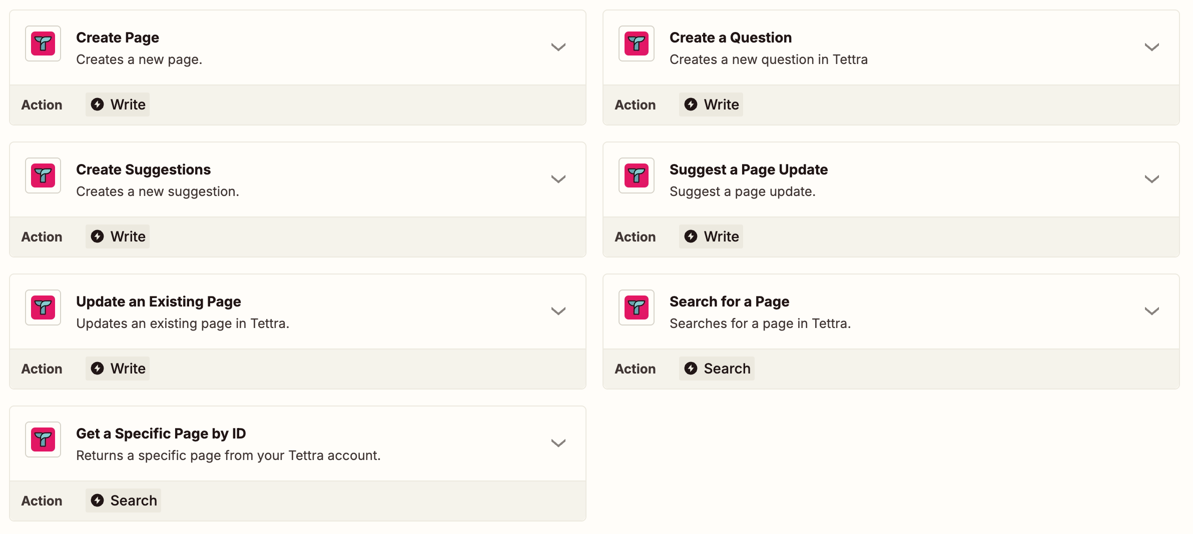Image resolution: width=1193 pixels, height=534 pixels.
Task: Expand the Get a Specific Page by ID chevron
Action: coord(558,443)
